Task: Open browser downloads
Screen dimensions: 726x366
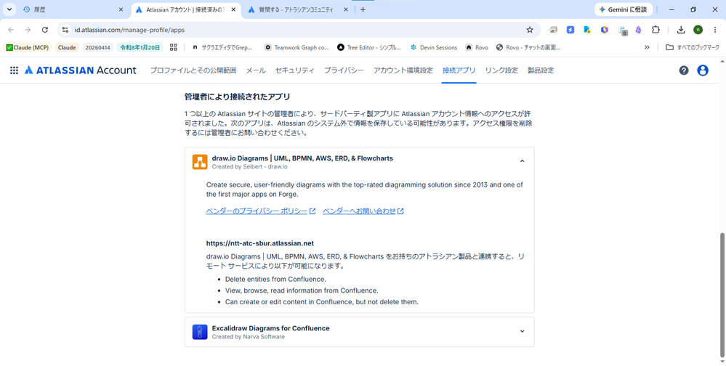Action: pos(681,30)
